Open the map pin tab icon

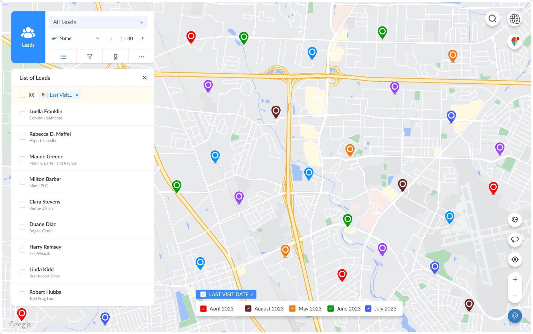click(x=115, y=57)
